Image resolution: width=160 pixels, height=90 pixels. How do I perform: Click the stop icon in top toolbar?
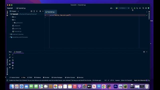point(140,8)
